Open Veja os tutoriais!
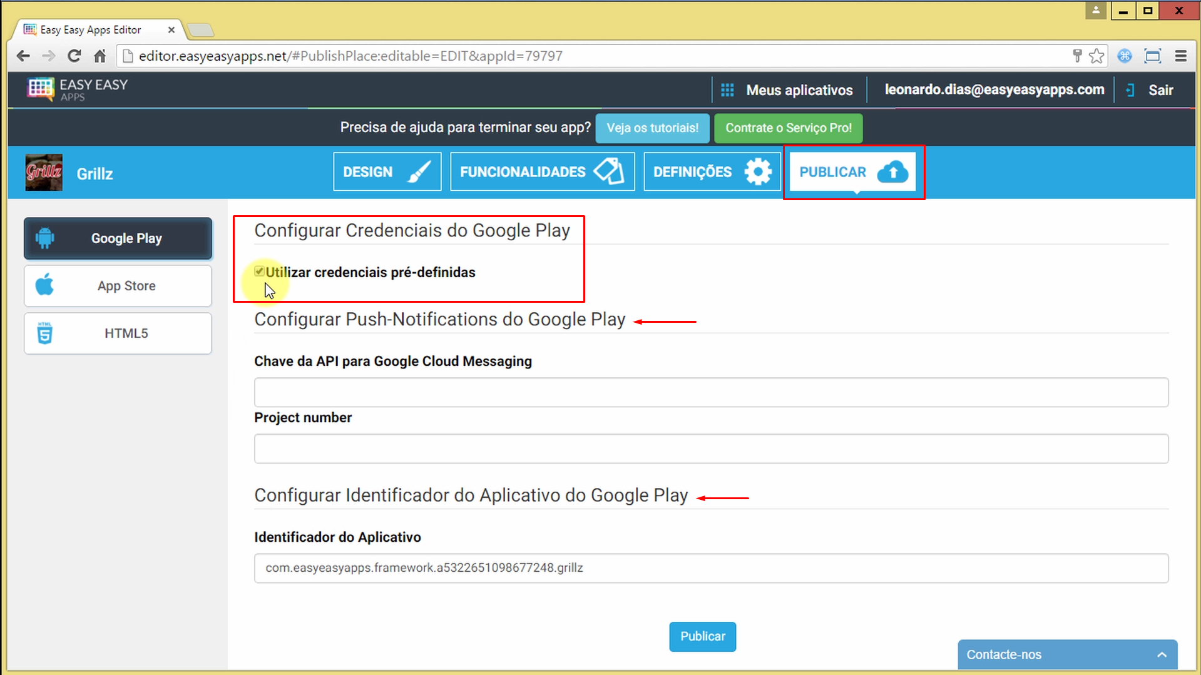 click(x=652, y=128)
